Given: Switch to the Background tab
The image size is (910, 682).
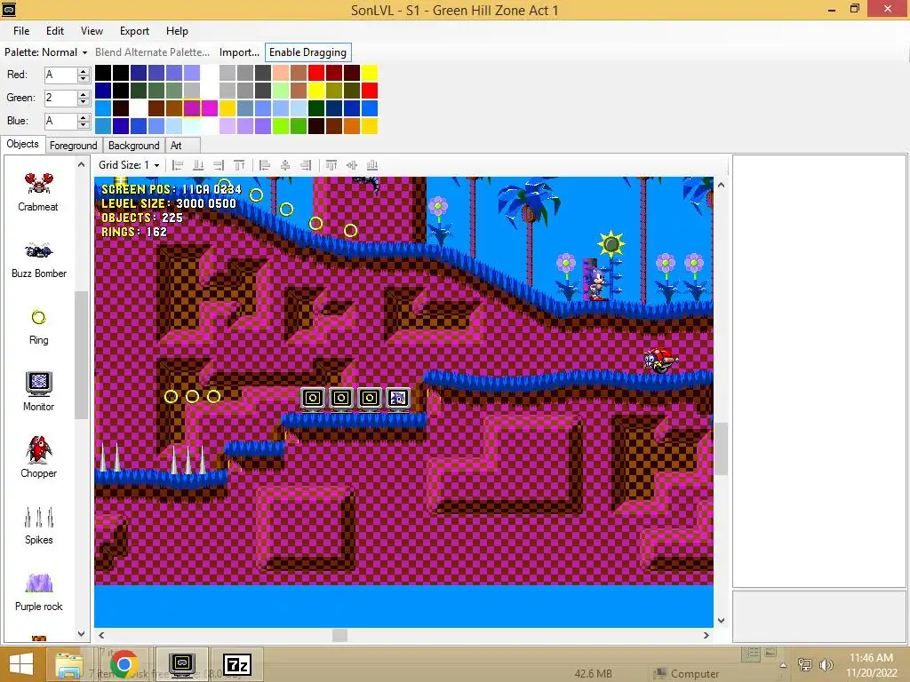Looking at the screenshot, I should pos(133,145).
